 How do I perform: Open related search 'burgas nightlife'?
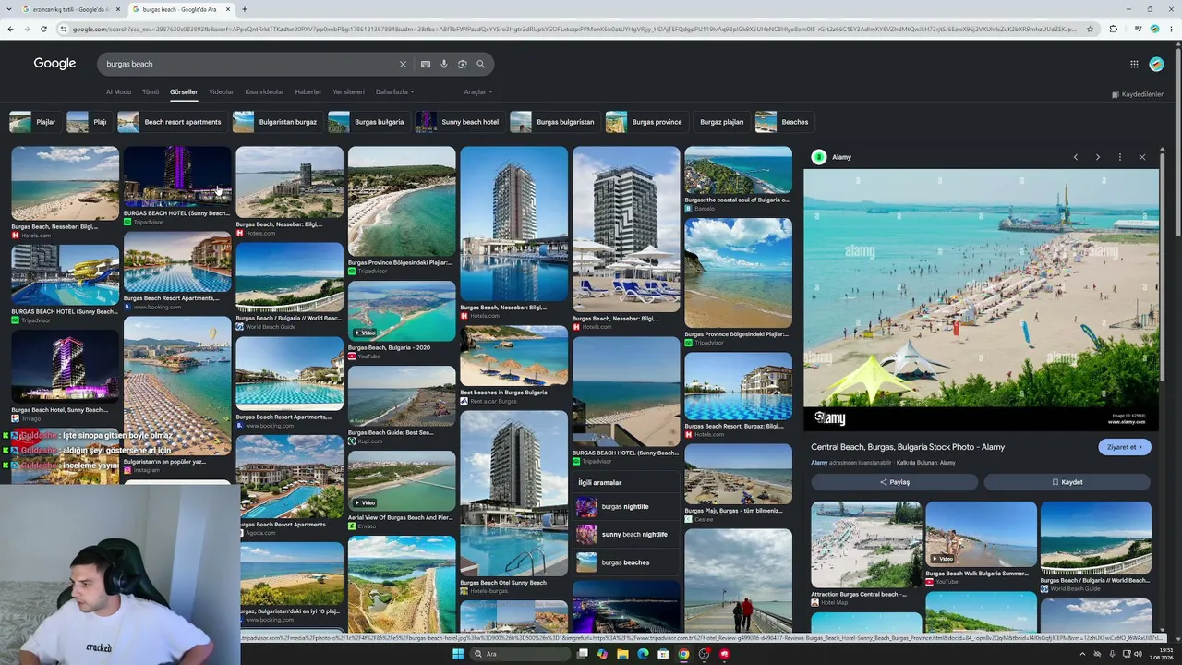625,507
